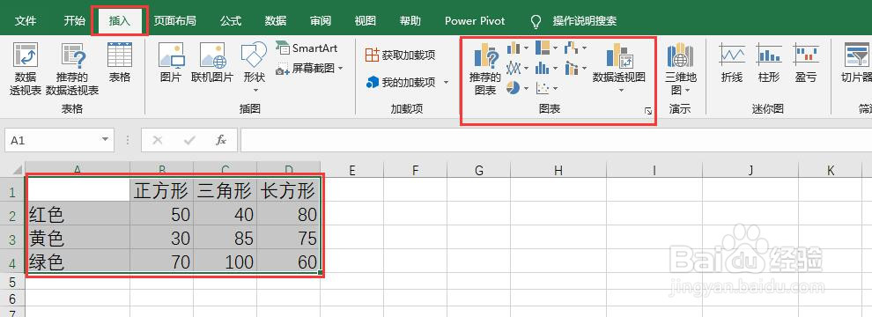This screenshot has width=872, height=317.
Task: Select the 红色 row label cell
Action: click(x=78, y=214)
